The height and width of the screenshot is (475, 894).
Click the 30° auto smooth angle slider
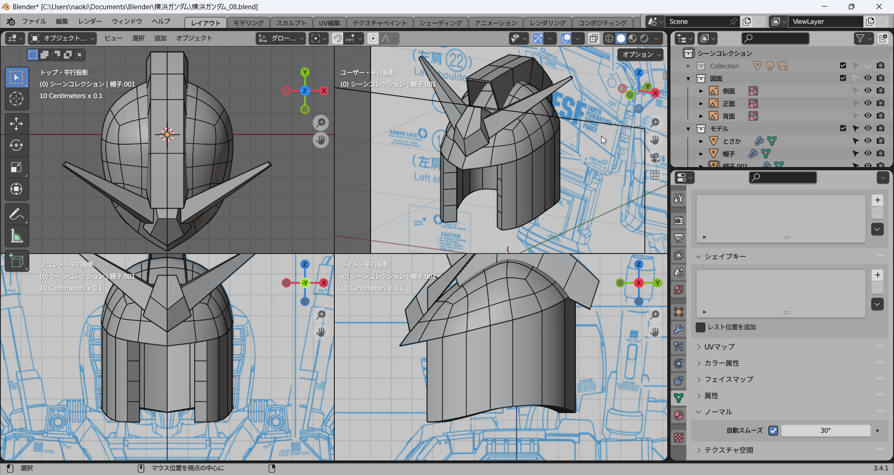[825, 430]
